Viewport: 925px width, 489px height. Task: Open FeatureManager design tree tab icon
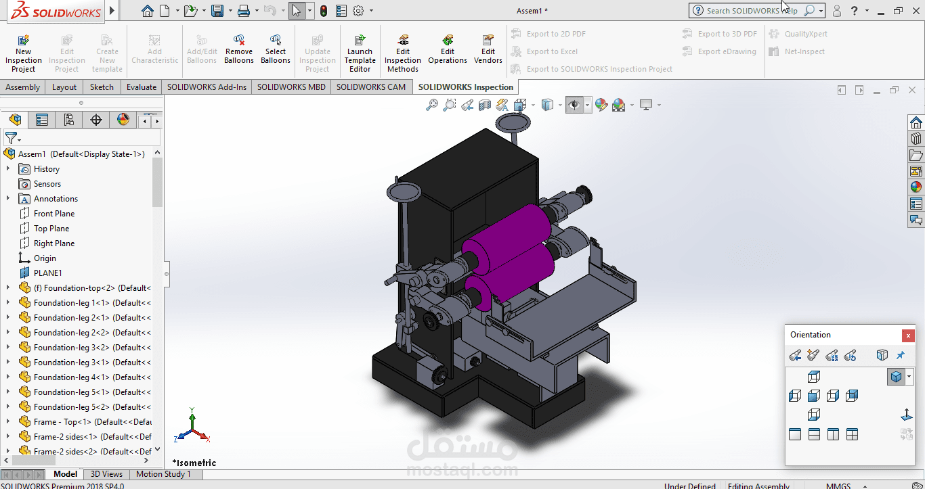click(x=15, y=120)
